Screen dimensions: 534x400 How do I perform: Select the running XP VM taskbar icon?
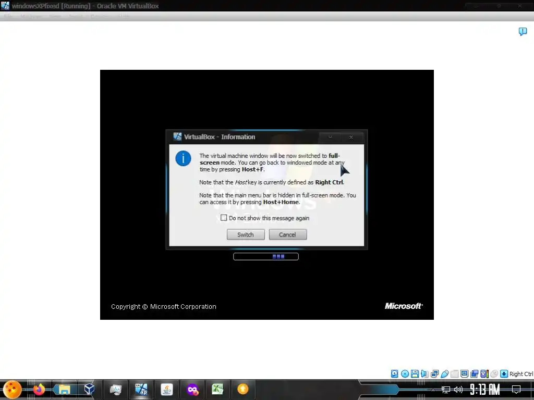click(141, 390)
